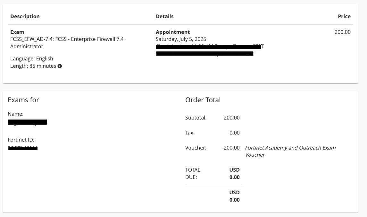Click the TOTAL DUE label
367x217 pixels.
tap(193, 173)
